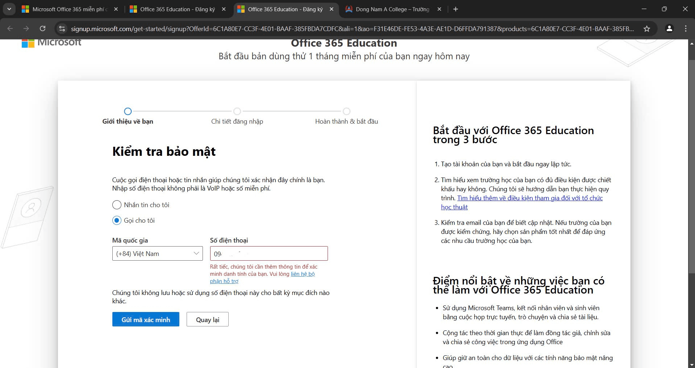
Task: Click the page vertical scrollbar thumb
Action: tap(691, 166)
